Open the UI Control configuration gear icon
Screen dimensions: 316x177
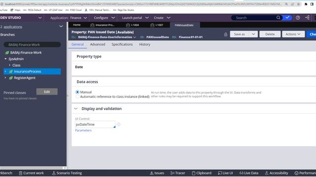click(x=118, y=124)
